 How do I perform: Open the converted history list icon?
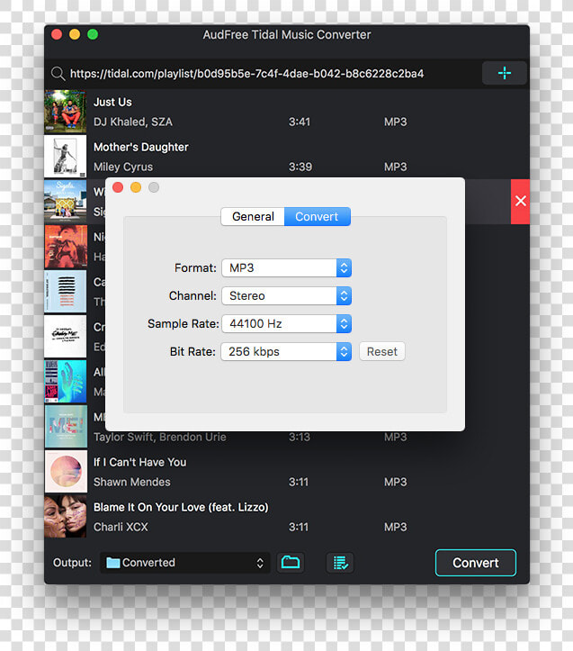coord(340,563)
